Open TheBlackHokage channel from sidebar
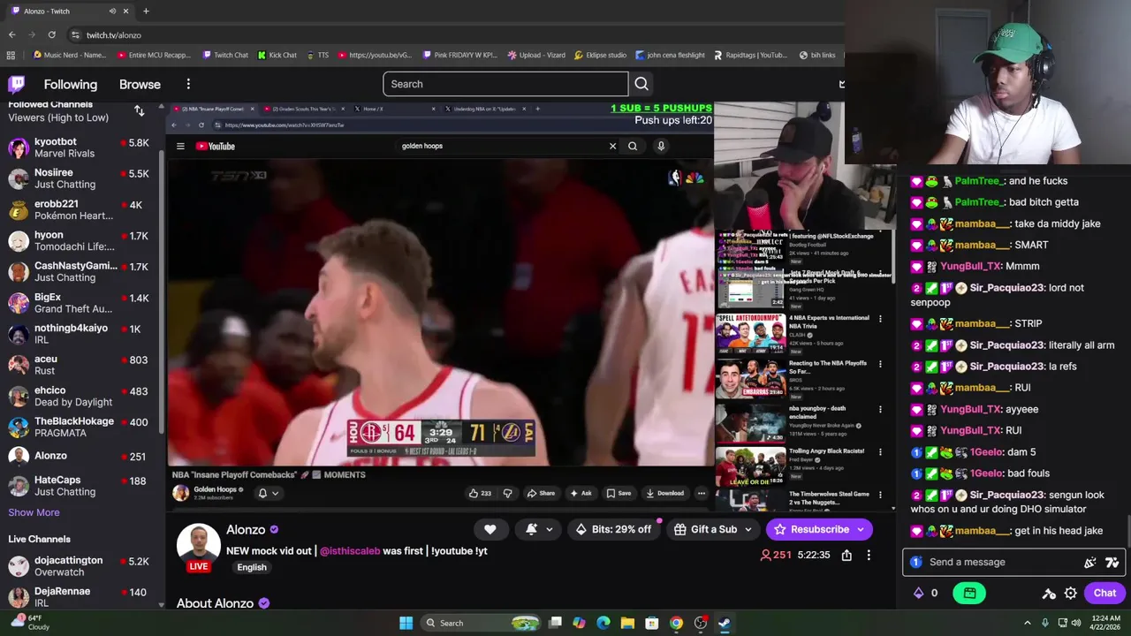1131x636 pixels. (x=80, y=427)
